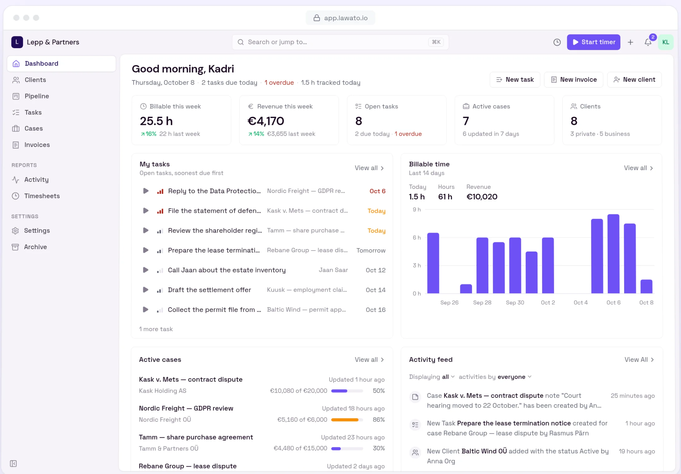The width and height of the screenshot is (681, 474).
Task: Start timer for Call Jaan task
Action: tap(145, 270)
